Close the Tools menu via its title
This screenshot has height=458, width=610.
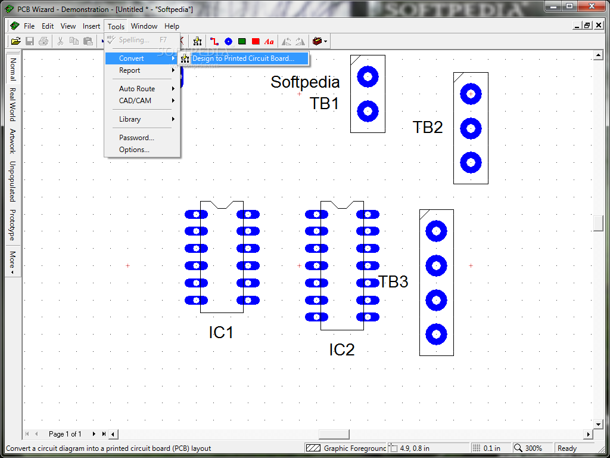[x=116, y=26]
